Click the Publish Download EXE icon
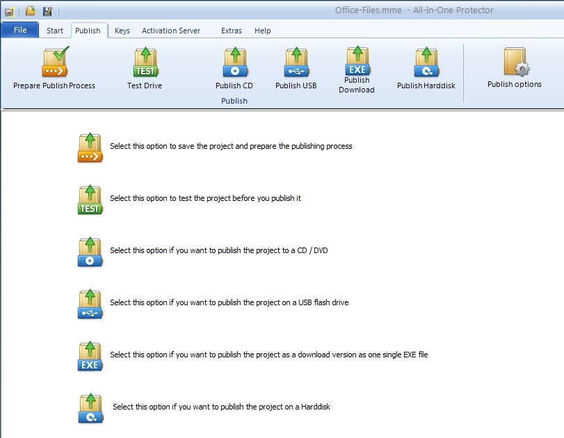This screenshot has width=564, height=438. (357, 61)
